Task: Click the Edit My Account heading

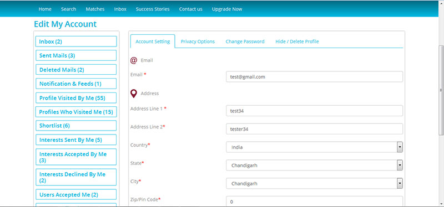Action: [x=65, y=24]
